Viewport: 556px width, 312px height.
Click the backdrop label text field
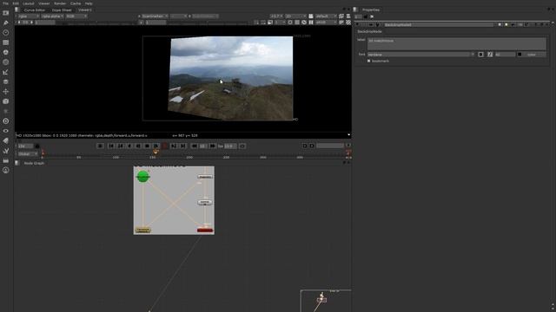click(457, 44)
